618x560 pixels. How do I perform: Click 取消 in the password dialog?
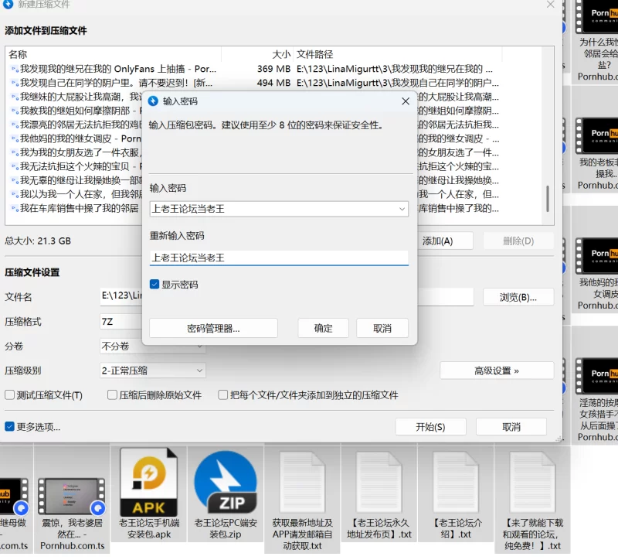(x=382, y=329)
